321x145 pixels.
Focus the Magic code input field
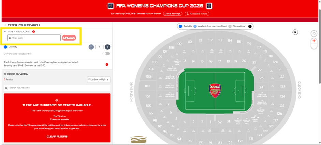click(x=34, y=38)
